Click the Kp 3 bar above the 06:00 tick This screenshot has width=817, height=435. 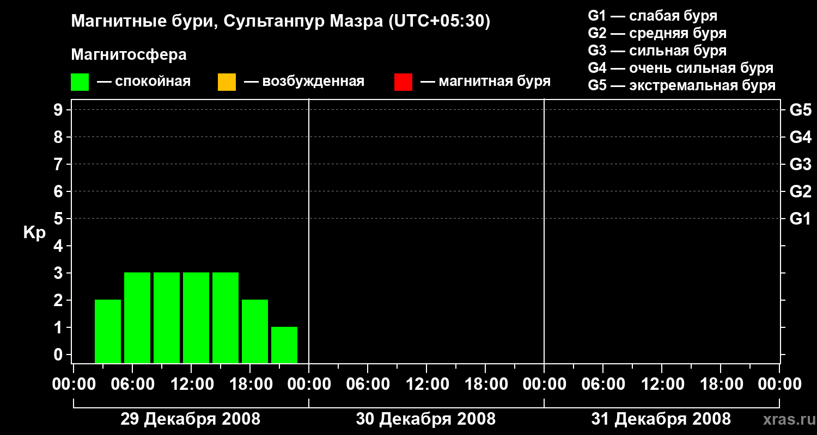click(137, 318)
